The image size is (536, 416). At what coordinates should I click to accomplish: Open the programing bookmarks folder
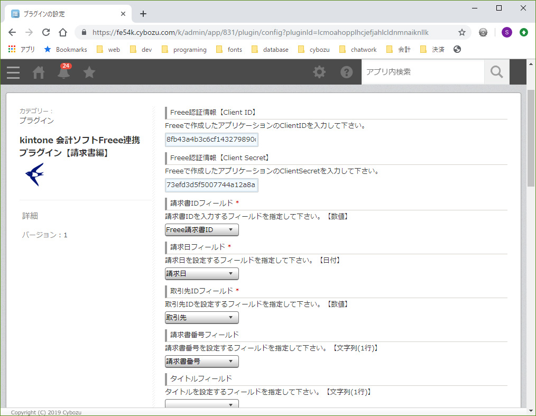coord(184,50)
